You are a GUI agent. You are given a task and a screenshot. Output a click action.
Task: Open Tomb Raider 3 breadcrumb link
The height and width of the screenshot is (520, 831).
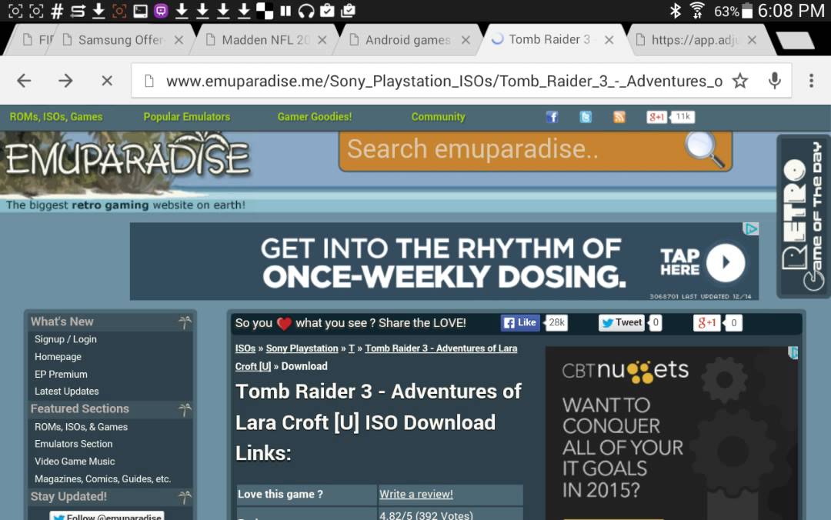(441, 348)
